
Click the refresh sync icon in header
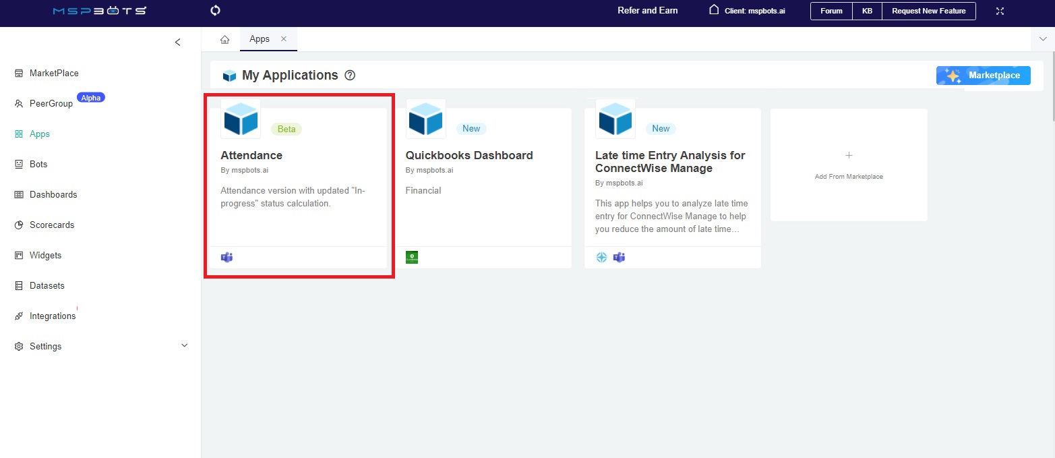pos(215,10)
